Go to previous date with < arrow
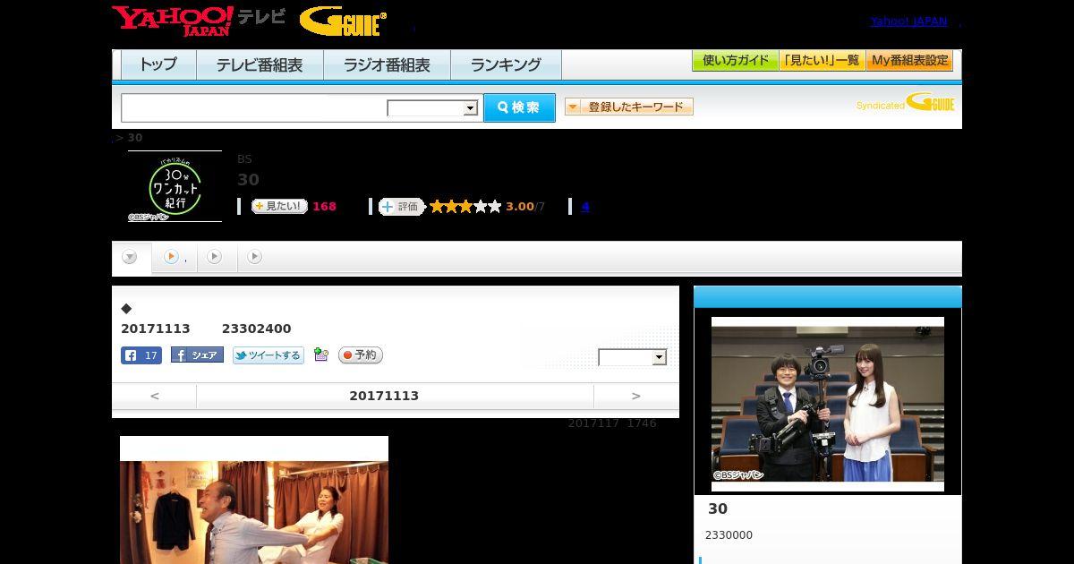1074x564 pixels. [x=155, y=396]
